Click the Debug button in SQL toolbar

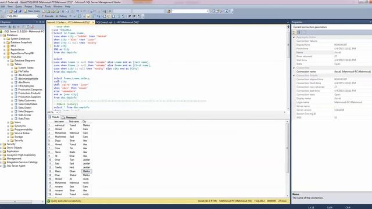pyautogui.click(x=62, y=16)
